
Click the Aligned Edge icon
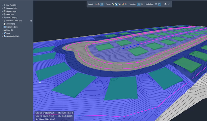(x=5, y=11)
